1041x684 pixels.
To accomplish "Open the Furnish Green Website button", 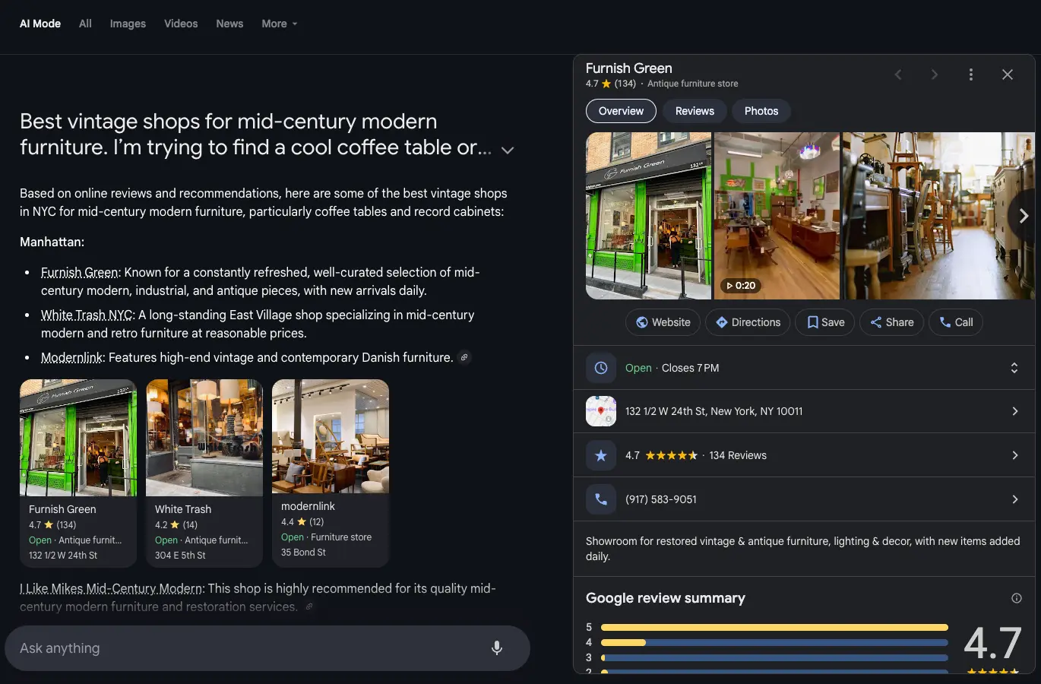I will pos(663,322).
